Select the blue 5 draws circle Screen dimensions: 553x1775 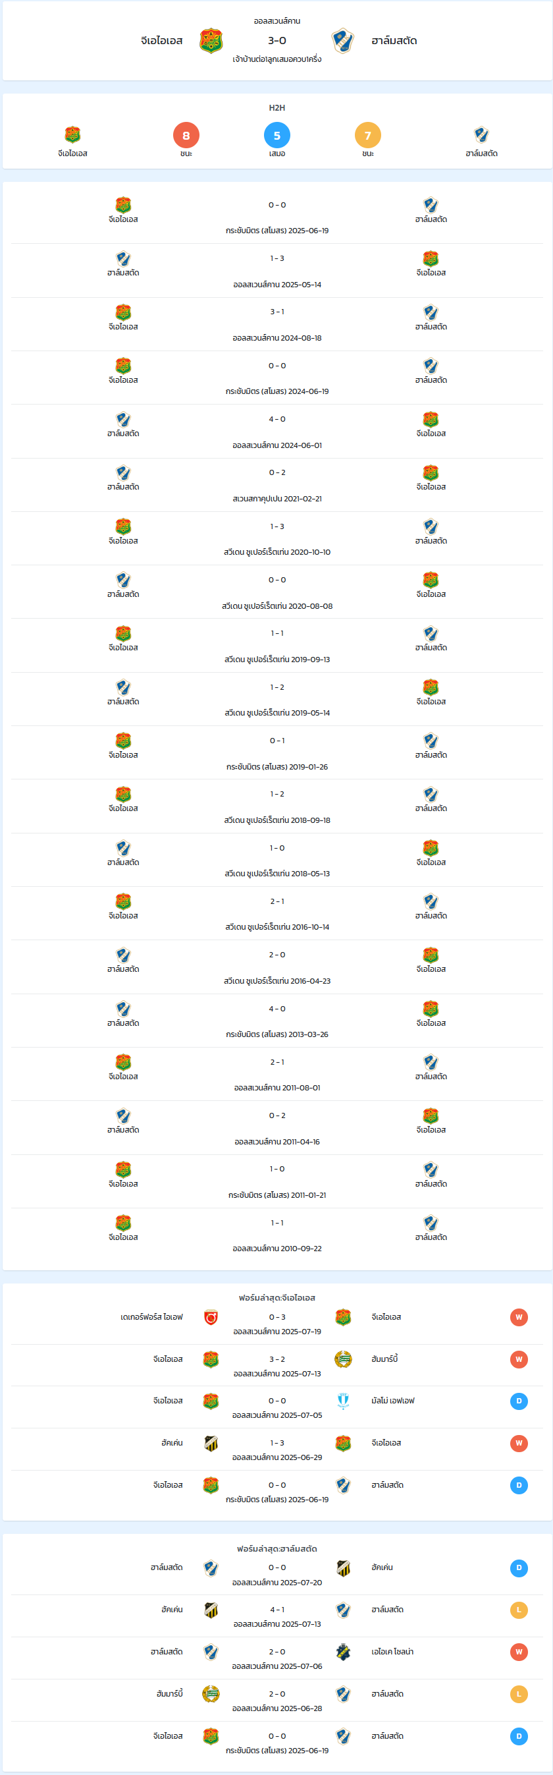[277, 135]
